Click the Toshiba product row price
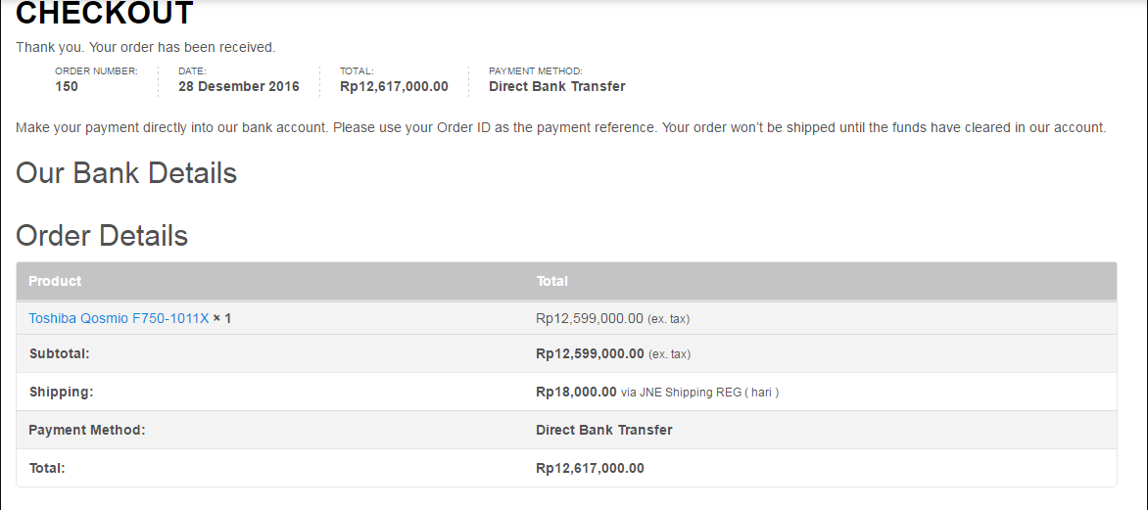The image size is (1148, 510). pyautogui.click(x=590, y=318)
